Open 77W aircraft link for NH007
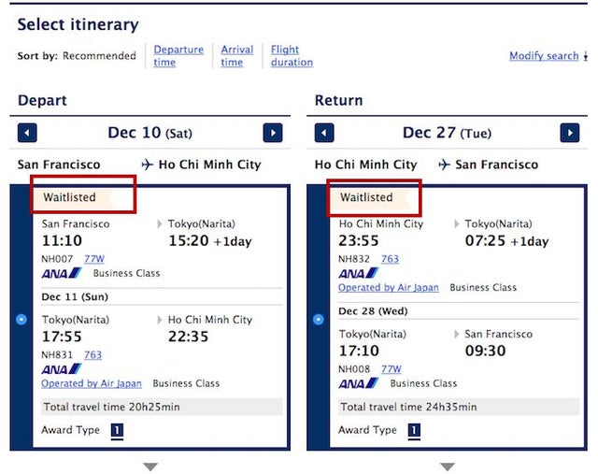 (x=94, y=259)
